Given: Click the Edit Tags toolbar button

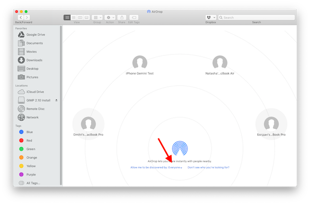Looking at the screenshot, I should click(x=134, y=18).
